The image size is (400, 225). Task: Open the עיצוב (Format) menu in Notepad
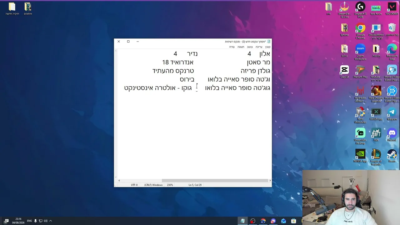[x=250, y=47]
